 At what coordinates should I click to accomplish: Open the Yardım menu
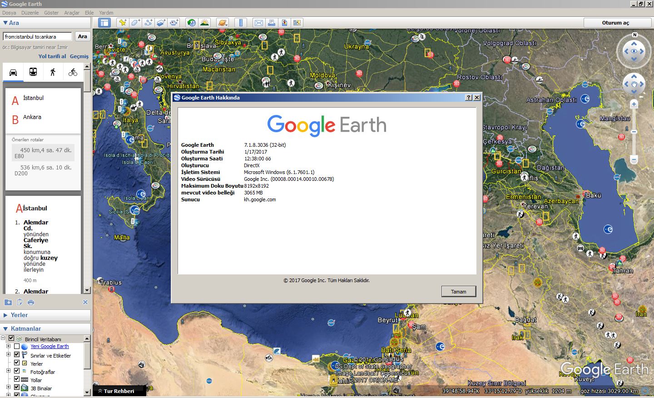pyautogui.click(x=106, y=13)
